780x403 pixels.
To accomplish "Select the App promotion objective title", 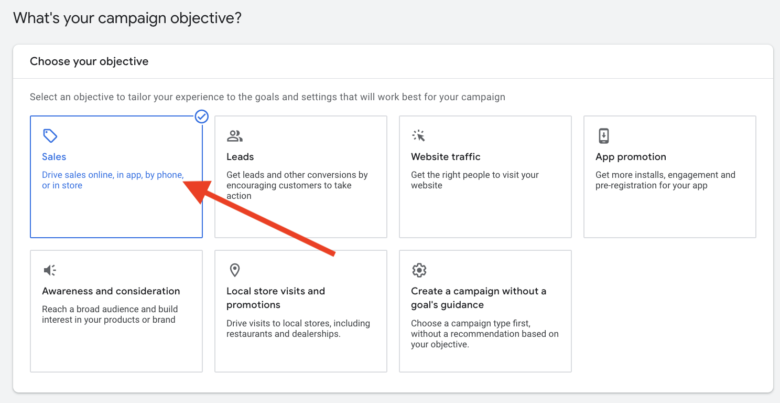I will [631, 157].
